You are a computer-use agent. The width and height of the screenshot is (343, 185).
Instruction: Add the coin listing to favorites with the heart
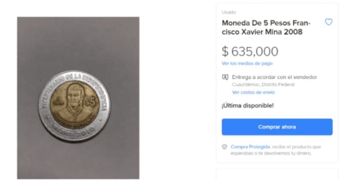pyautogui.click(x=329, y=22)
